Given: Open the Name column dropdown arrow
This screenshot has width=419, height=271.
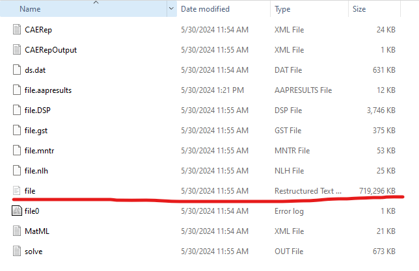Looking at the screenshot, I should [171, 9].
